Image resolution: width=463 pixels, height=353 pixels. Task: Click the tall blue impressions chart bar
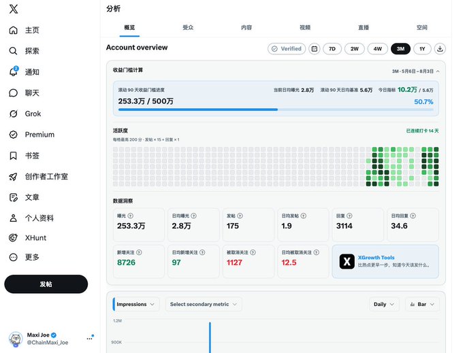tap(210, 337)
